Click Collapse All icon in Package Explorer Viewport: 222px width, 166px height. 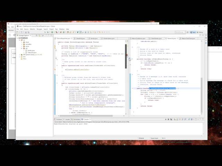coord(36,35)
